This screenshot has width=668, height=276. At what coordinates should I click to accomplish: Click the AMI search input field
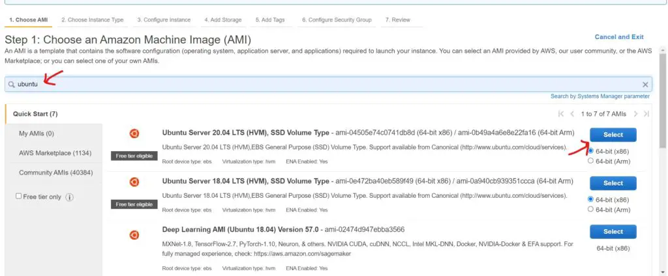coord(328,84)
